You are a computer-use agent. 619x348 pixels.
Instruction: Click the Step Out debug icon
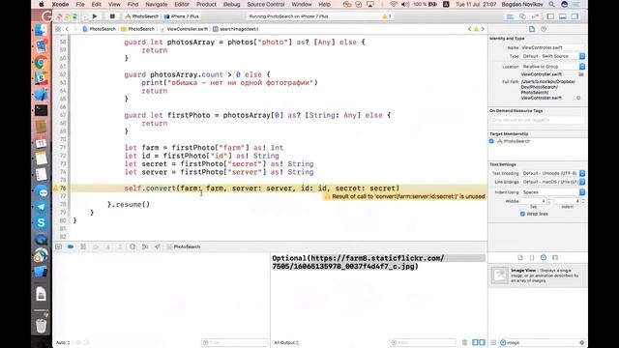(x=120, y=246)
